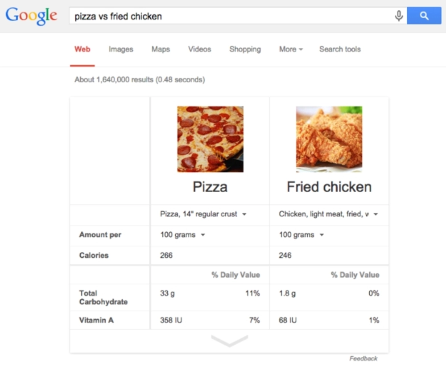Click the Fried chicken heading text
446x371 pixels.
click(x=329, y=187)
